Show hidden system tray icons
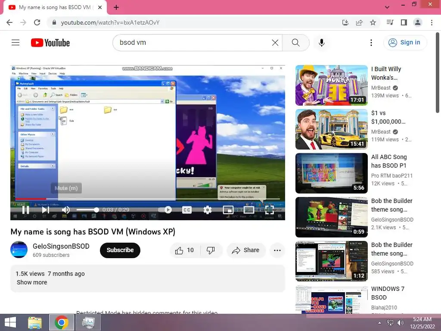Image resolution: width=441 pixels, height=331 pixels. tap(380, 323)
